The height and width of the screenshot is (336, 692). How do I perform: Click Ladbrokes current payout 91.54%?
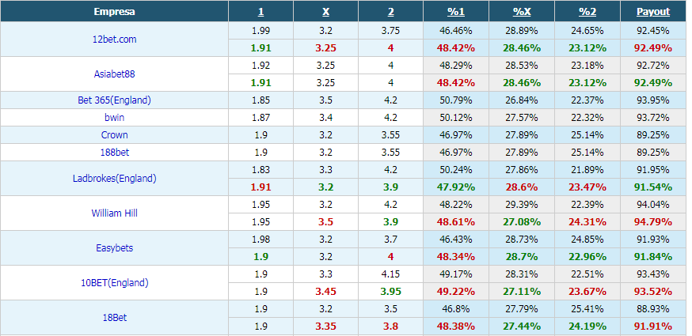653,187
